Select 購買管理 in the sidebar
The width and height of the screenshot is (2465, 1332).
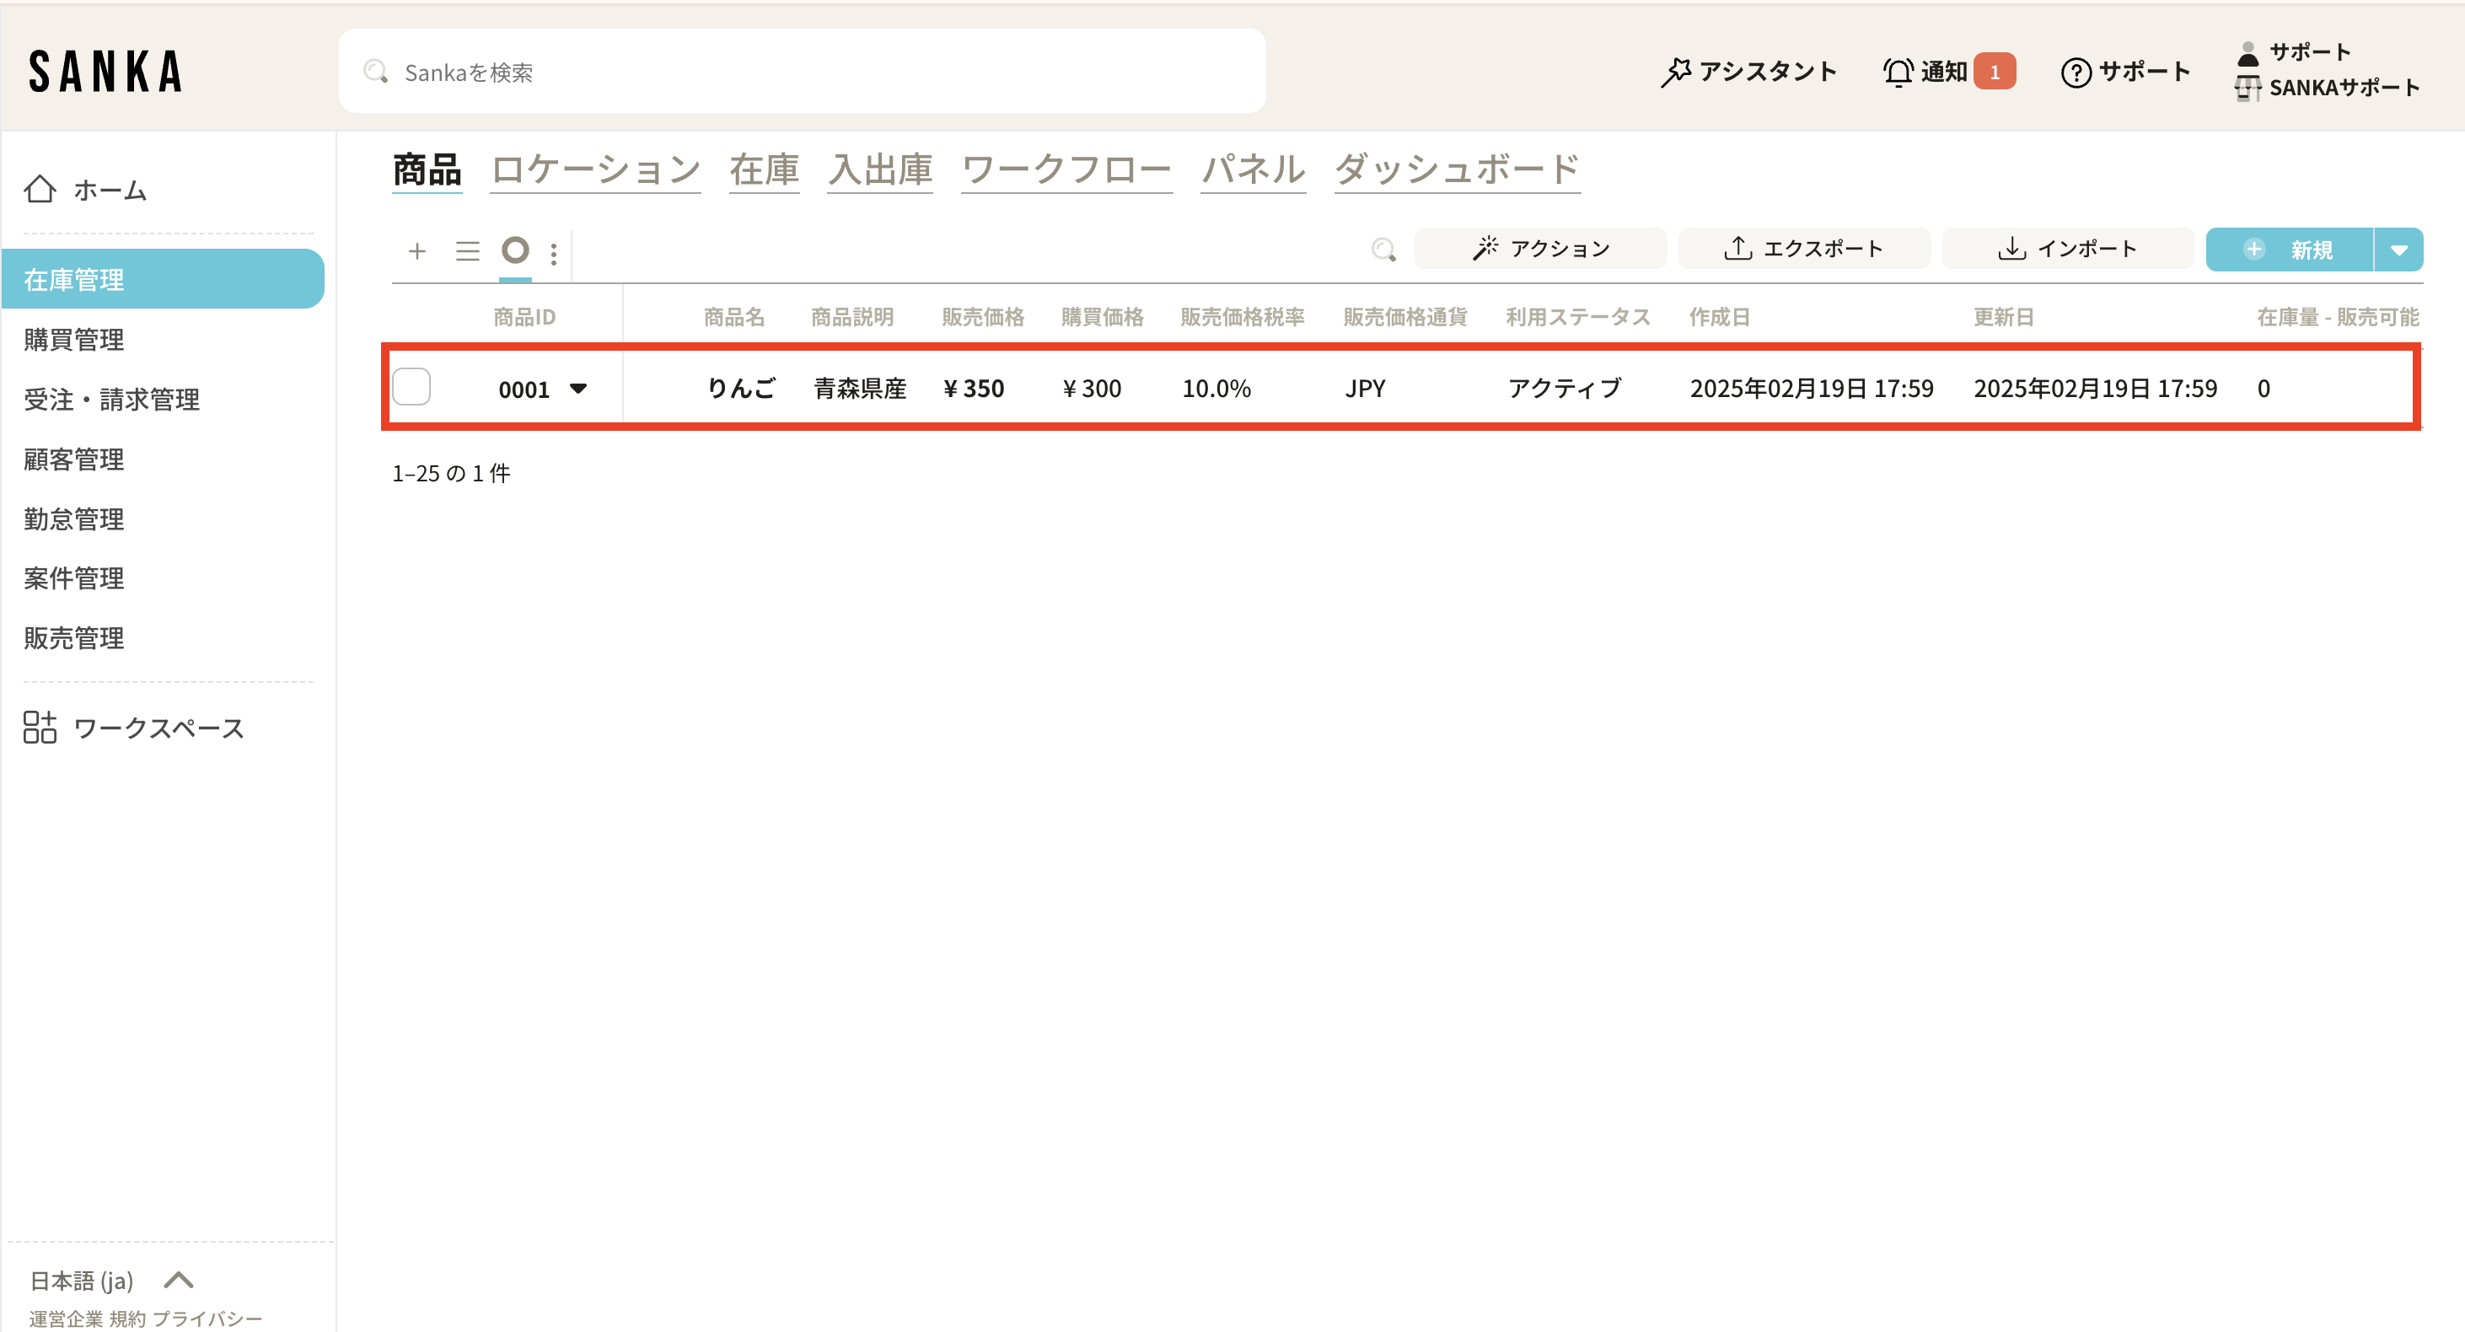click(73, 340)
